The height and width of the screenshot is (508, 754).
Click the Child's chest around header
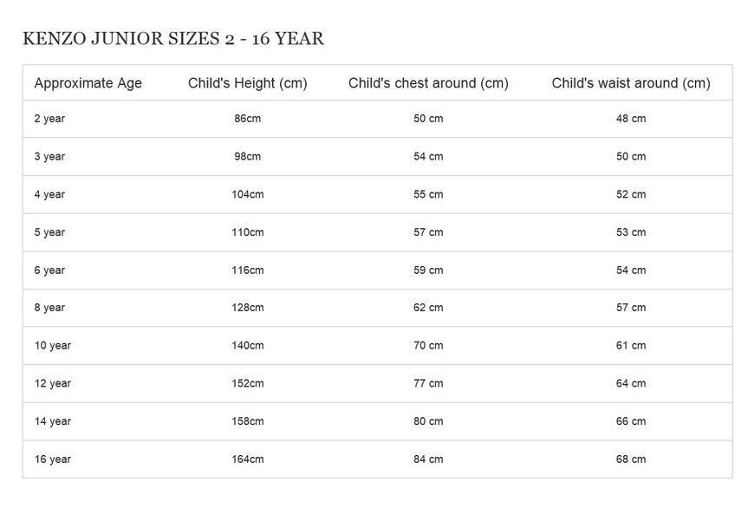pyautogui.click(x=428, y=83)
